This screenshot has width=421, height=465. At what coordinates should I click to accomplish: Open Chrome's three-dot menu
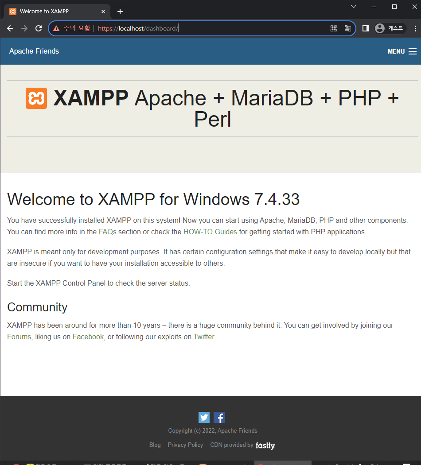click(x=415, y=28)
